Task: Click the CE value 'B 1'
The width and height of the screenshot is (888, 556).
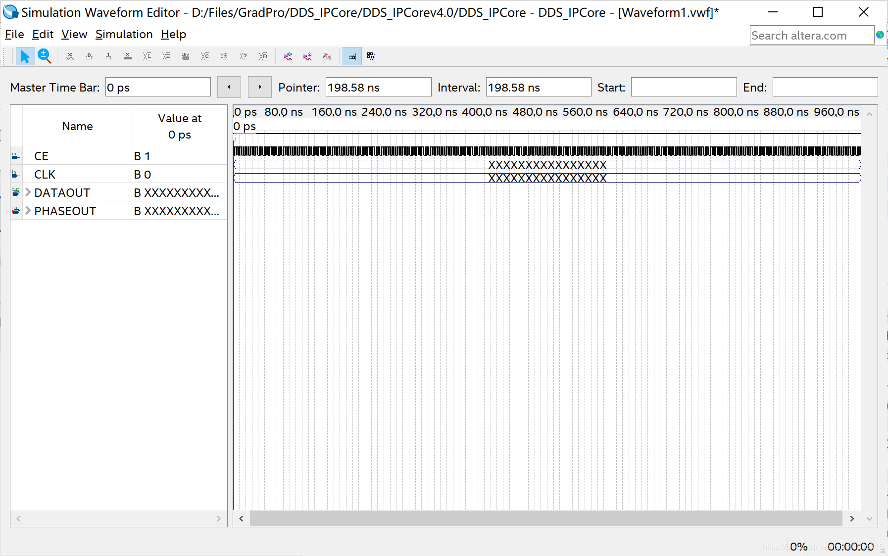Action: (x=142, y=156)
